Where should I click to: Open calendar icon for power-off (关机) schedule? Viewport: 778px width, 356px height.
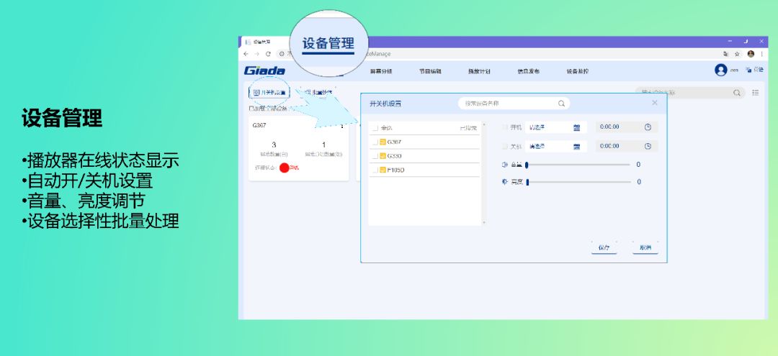[576, 146]
